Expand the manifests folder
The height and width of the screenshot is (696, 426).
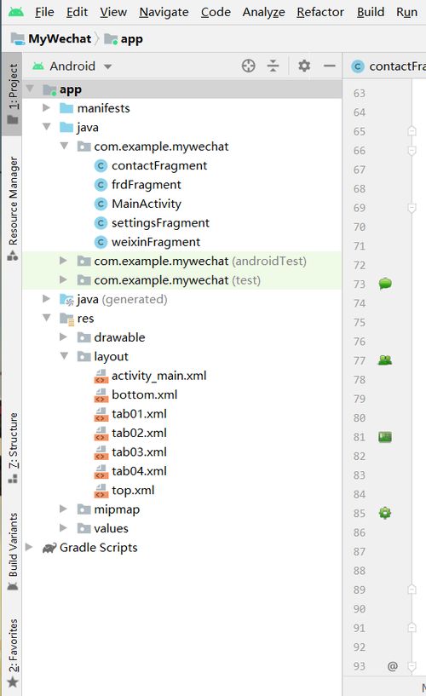[46, 108]
